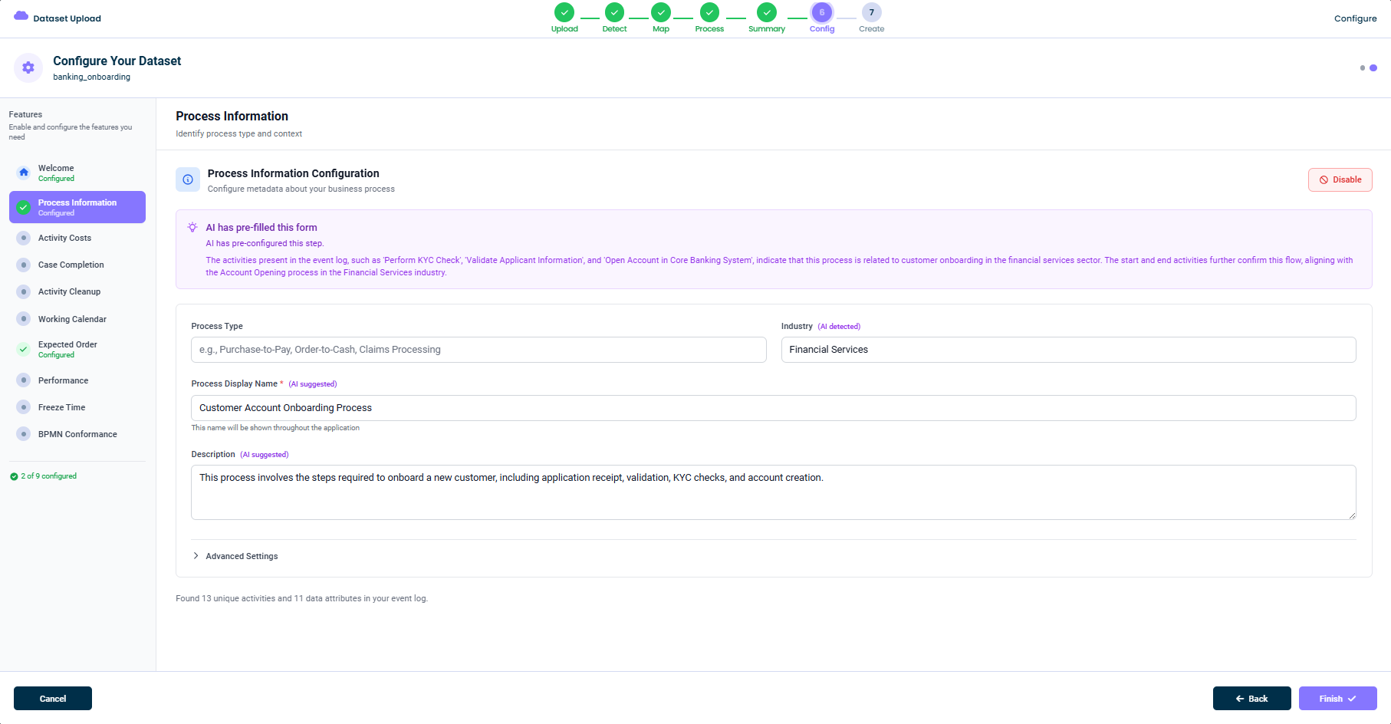Click the Industry field with Financial Services

tap(1068, 350)
